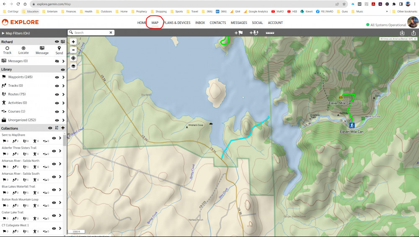This screenshot has height=237, width=419.
Task: Expand the Courses (1) list
Action: (63, 111)
